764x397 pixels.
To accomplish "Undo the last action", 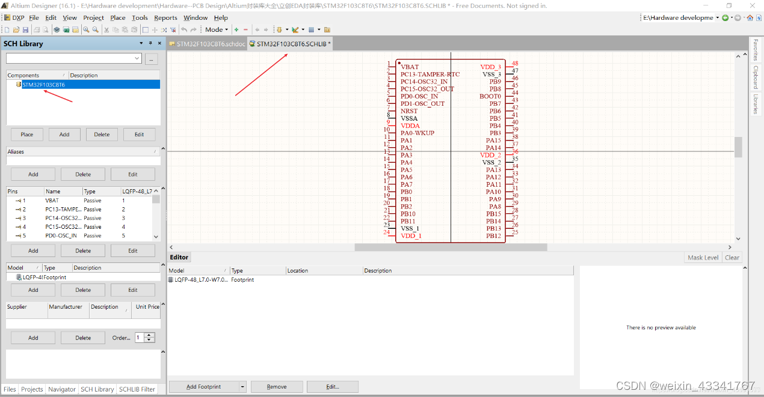I will click(x=184, y=29).
